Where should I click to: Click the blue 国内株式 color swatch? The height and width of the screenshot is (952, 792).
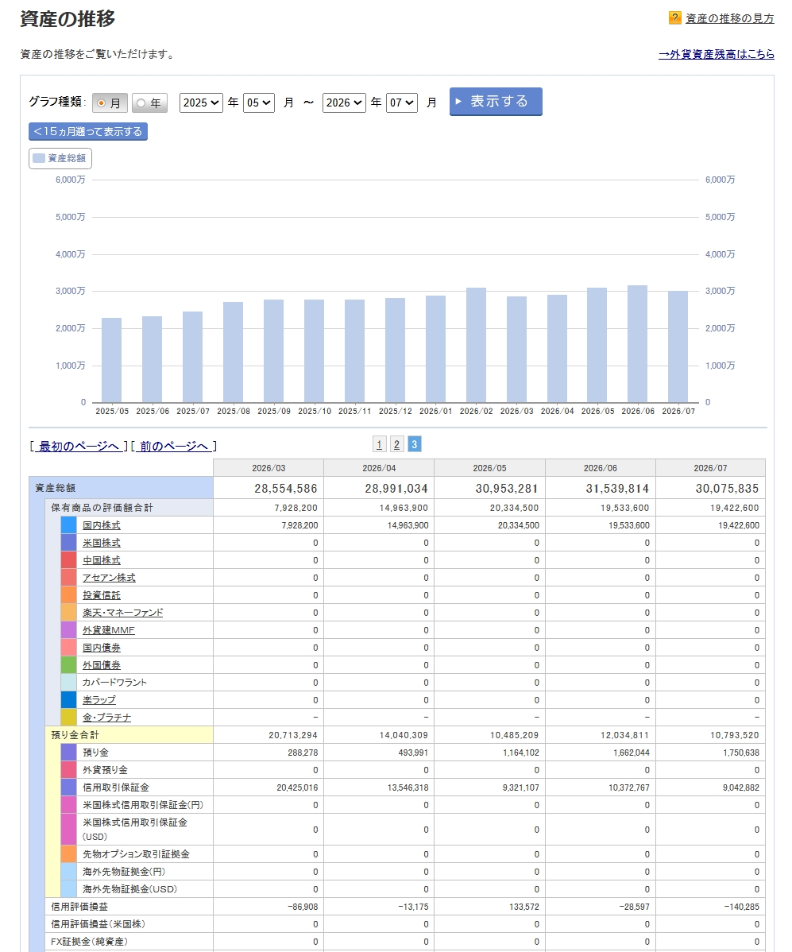coord(68,525)
